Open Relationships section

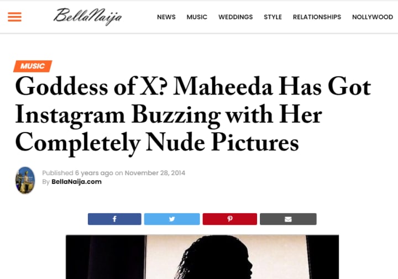tap(317, 17)
